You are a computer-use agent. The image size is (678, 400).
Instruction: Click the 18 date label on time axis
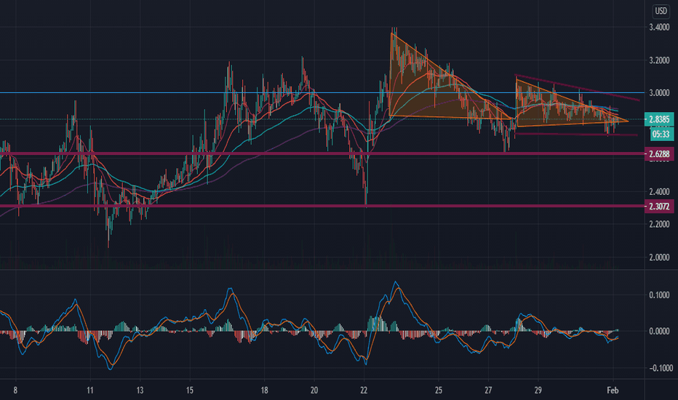(x=264, y=391)
